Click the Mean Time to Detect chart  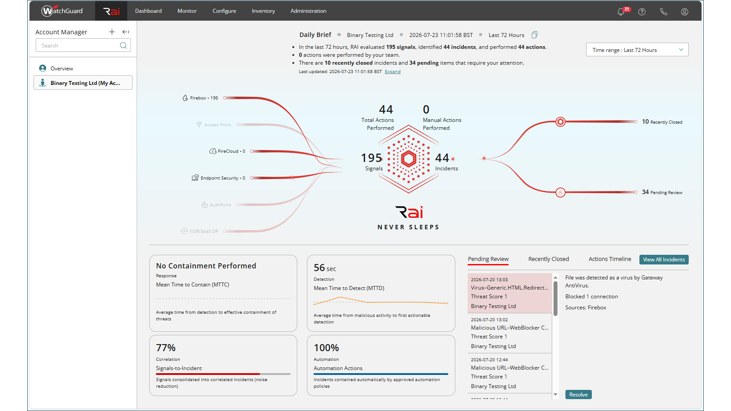(x=381, y=301)
